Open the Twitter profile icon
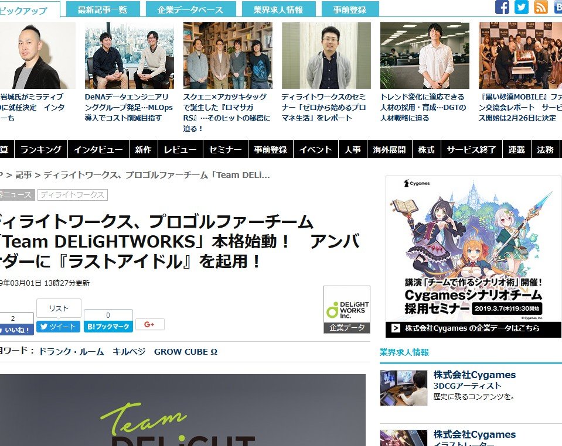Viewport: 562px width, 446px height. coord(522,7)
